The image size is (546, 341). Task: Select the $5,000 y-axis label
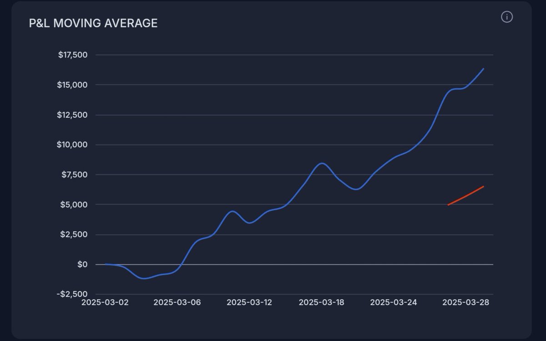click(x=75, y=205)
